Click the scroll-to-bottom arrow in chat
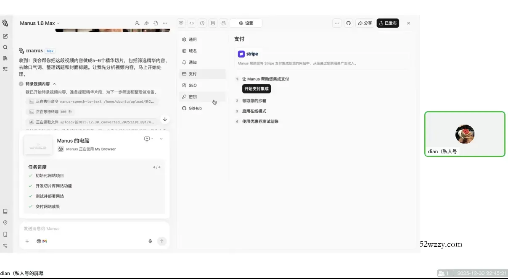The height and width of the screenshot is (279, 508). (x=165, y=119)
